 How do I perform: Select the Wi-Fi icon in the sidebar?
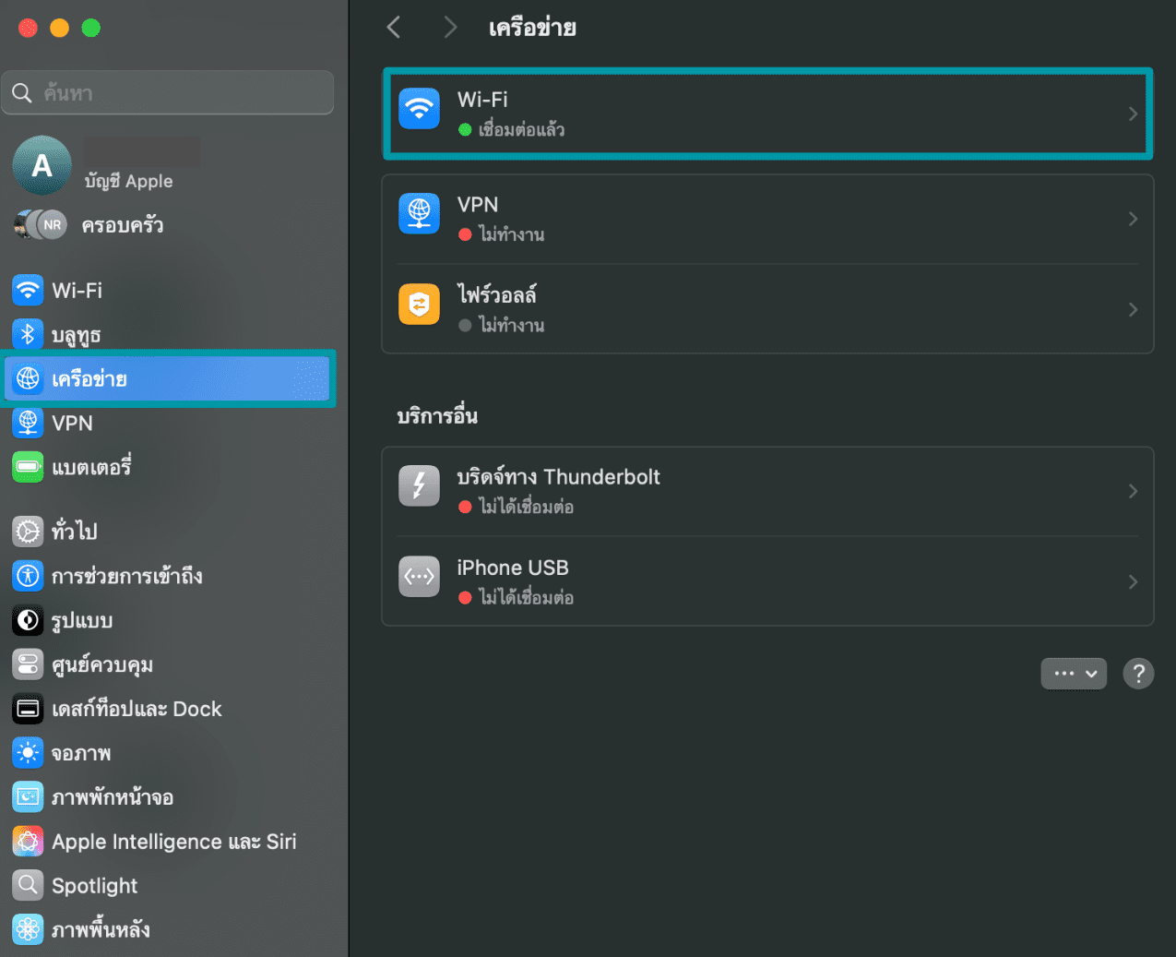28,290
